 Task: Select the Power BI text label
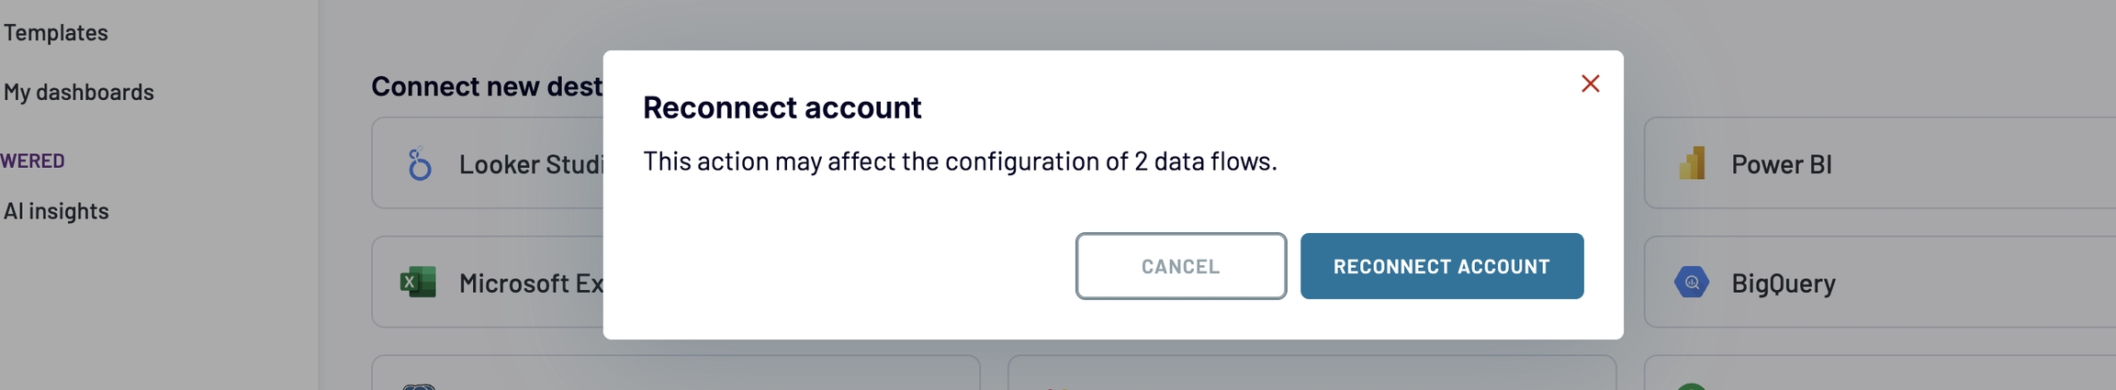(x=1781, y=164)
